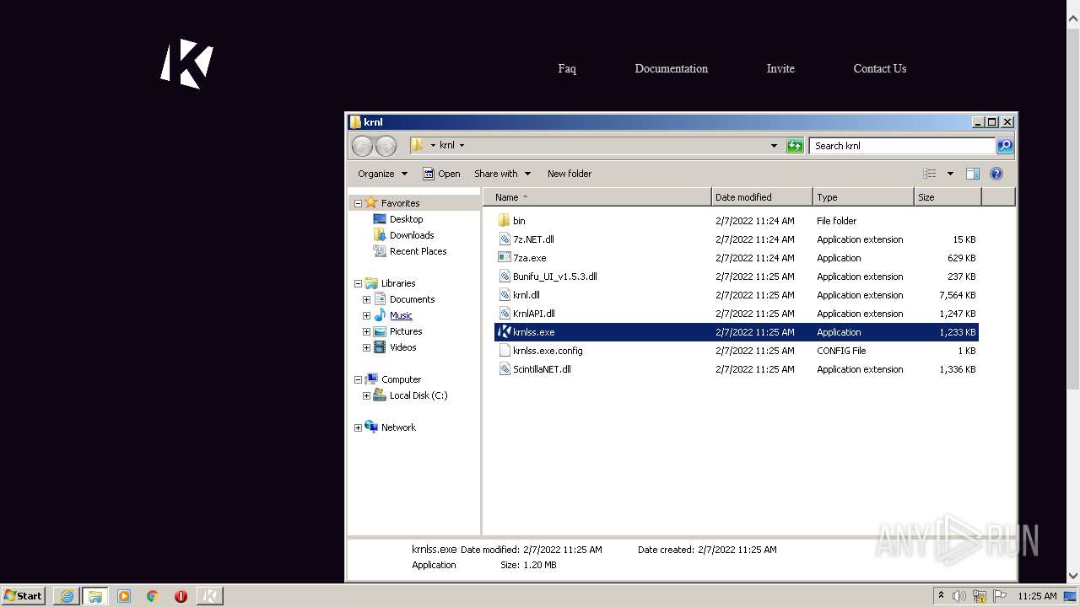The image size is (1080, 607).
Task: Open Explorer help icon
Action: [x=996, y=174]
